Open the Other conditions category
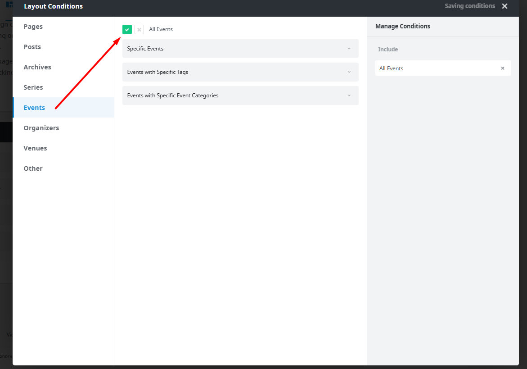527x369 pixels. pyautogui.click(x=33, y=169)
